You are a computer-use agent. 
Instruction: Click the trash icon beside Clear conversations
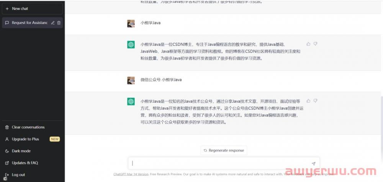7,127
